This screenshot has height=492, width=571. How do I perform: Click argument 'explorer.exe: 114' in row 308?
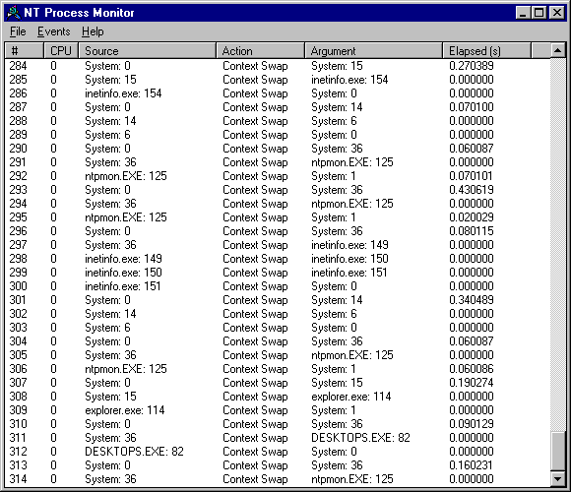(x=351, y=397)
